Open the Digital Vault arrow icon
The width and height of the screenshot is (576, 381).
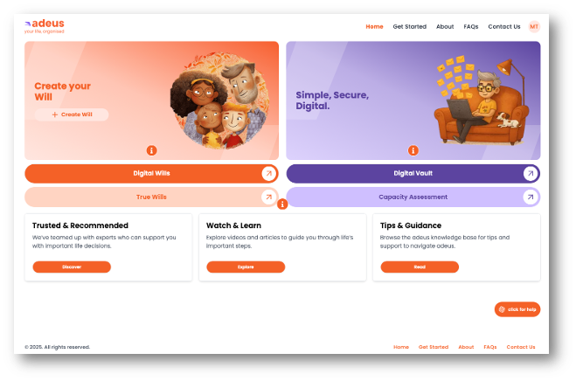[x=531, y=173]
